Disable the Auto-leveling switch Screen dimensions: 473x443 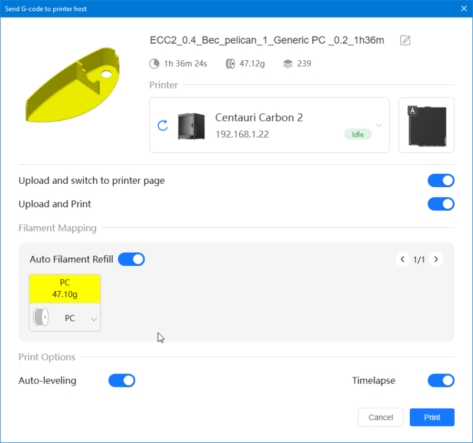pos(122,381)
